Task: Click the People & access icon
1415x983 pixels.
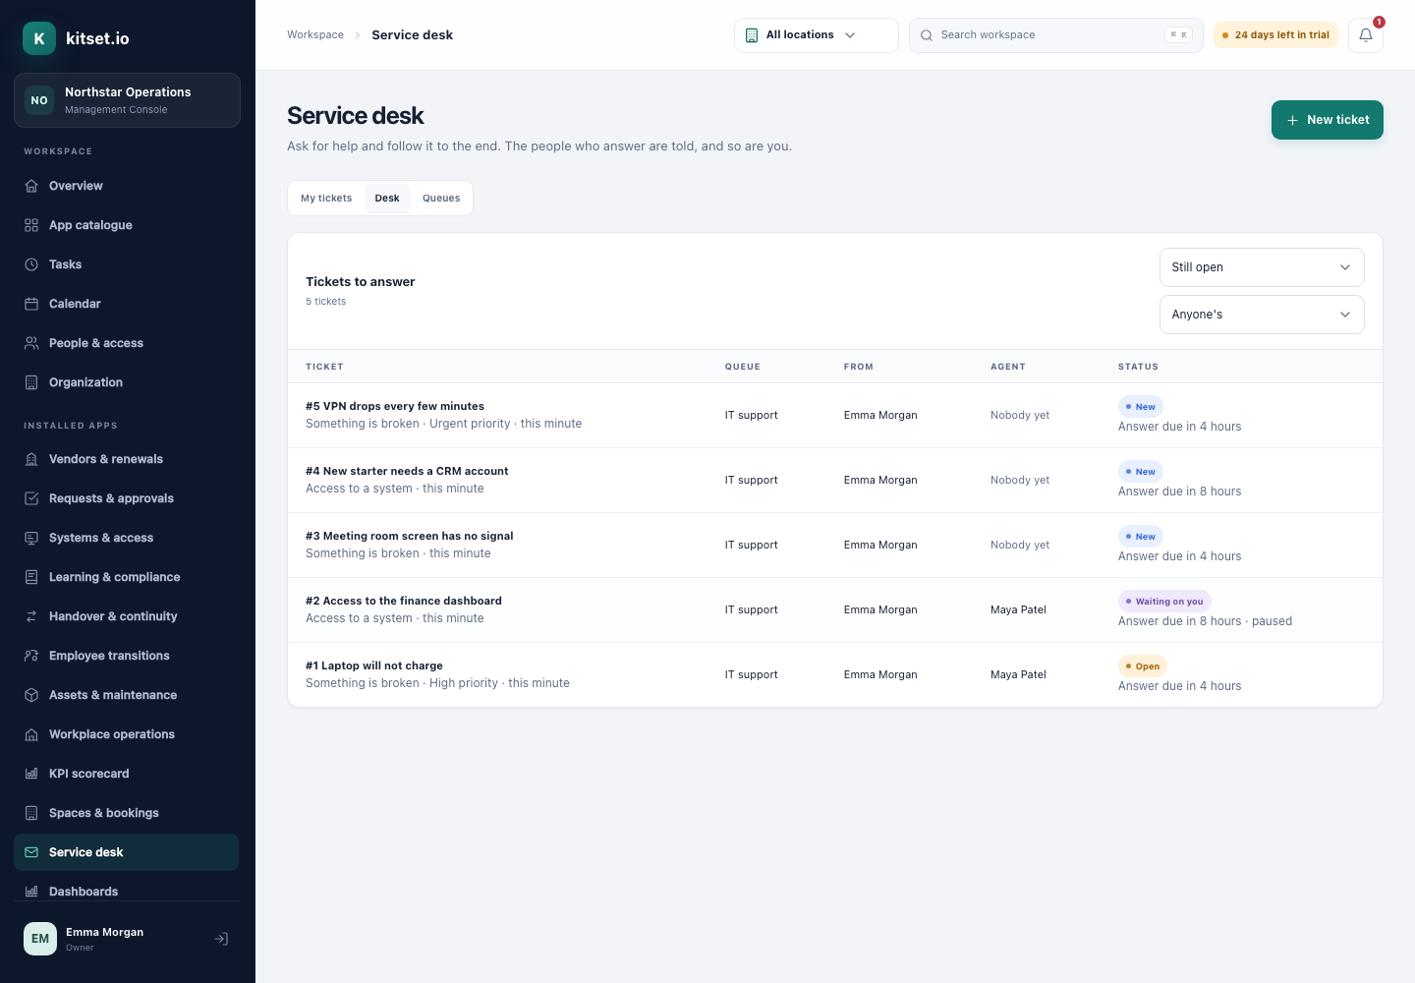Action: 31,343
